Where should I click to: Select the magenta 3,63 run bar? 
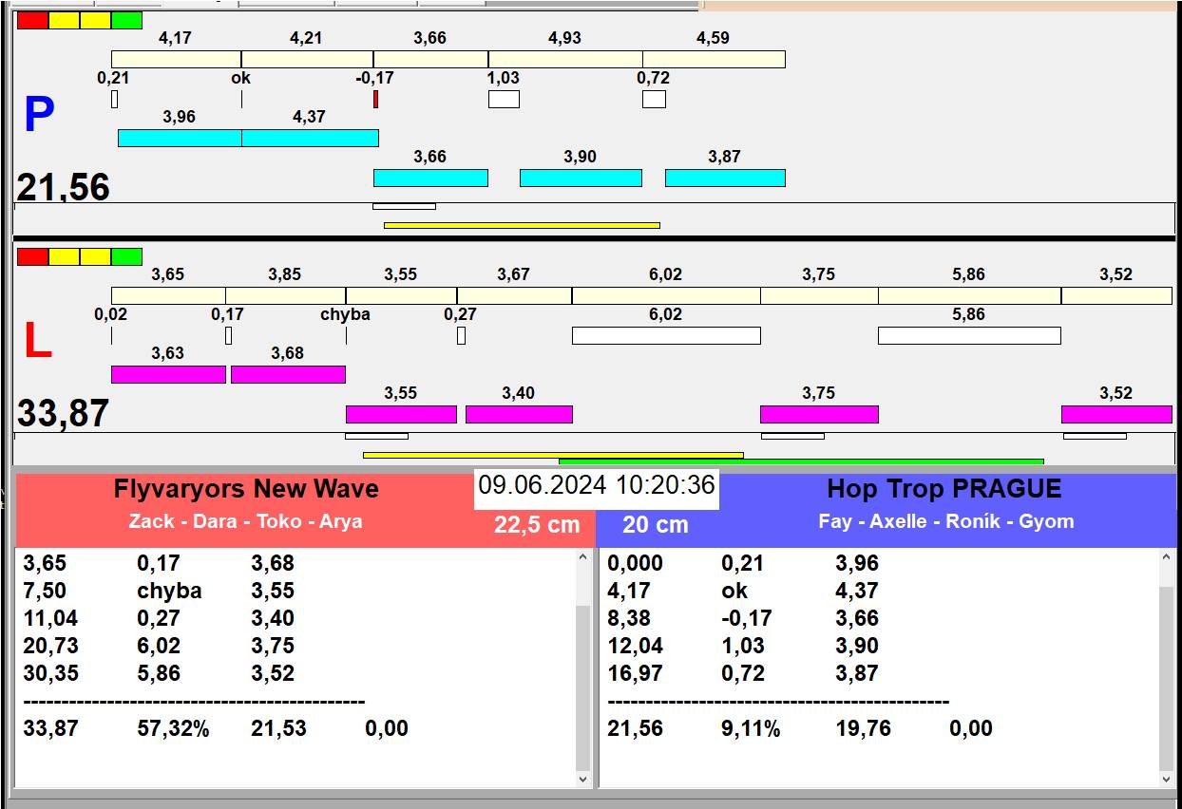pyautogui.click(x=168, y=374)
